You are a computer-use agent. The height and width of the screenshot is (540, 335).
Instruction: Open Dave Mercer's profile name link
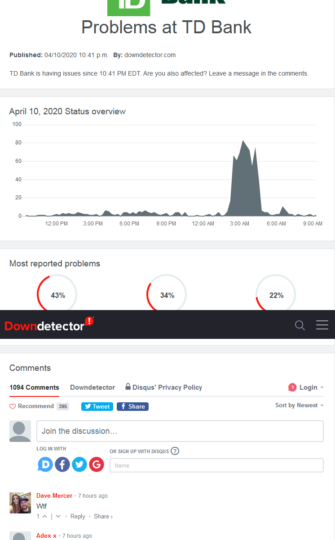(54, 495)
